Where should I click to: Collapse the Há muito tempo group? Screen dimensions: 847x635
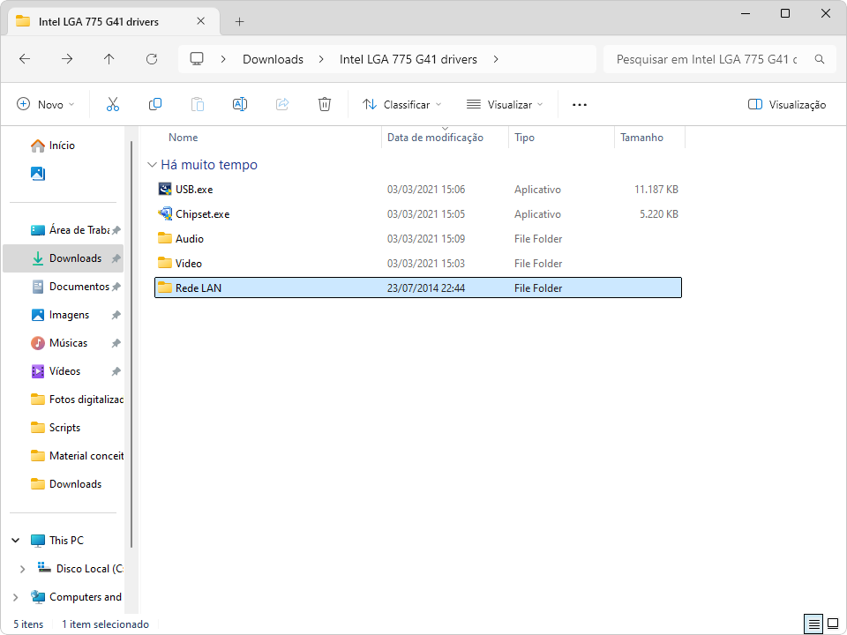pyautogui.click(x=153, y=165)
